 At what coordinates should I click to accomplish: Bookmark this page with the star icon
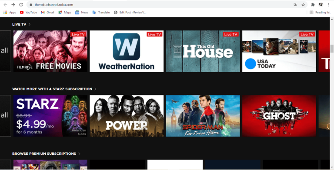(x=303, y=4)
